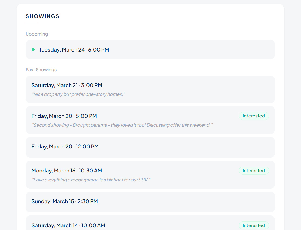Click the Tuesday, March 24 date text

point(62,50)
